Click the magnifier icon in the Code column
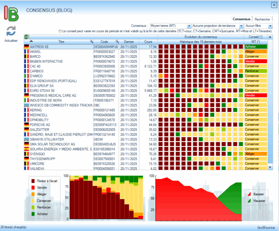The height and width of the screenshot is (231, 279). 117,42
